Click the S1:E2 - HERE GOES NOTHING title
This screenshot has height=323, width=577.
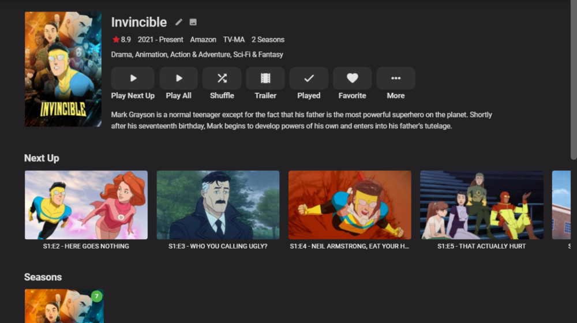tap(86, 246)
